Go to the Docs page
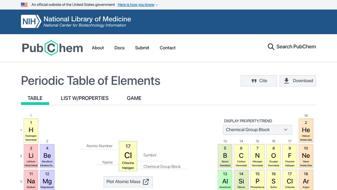Image resolution: width=337 pixels, height=190 pixels. coord(119,48)
